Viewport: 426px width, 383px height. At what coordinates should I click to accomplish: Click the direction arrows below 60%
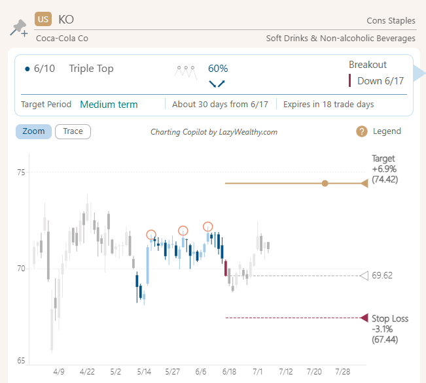point(217,84)
